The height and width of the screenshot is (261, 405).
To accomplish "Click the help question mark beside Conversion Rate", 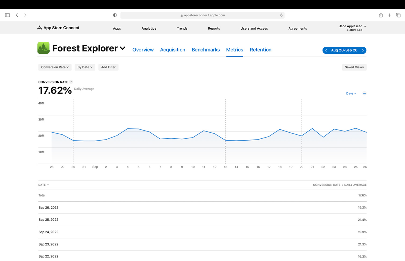I will pyautogui.click(x=71, y=82).
